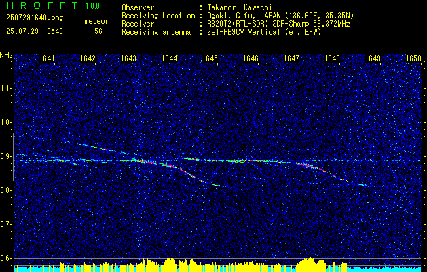Click the "Receiver" field label
The height and width of the screenshot is (272, 427).
click(x=138, y=24)
